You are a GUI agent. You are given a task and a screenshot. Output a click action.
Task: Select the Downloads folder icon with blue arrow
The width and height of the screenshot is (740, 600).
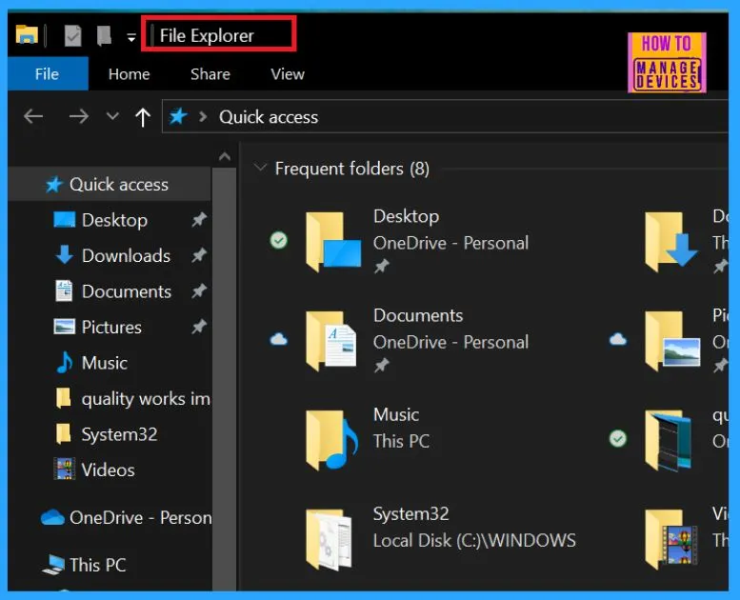coord(671,242)
